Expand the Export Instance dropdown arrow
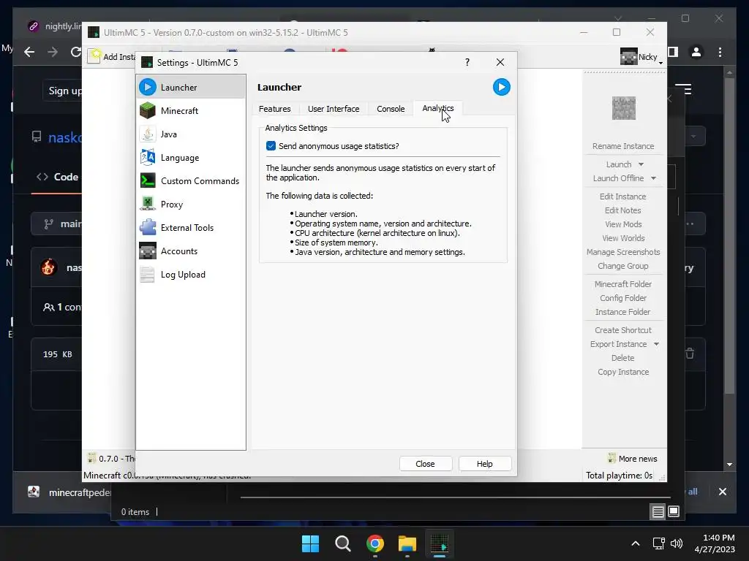This screenshot has width=749, height=561. (656, 344)
